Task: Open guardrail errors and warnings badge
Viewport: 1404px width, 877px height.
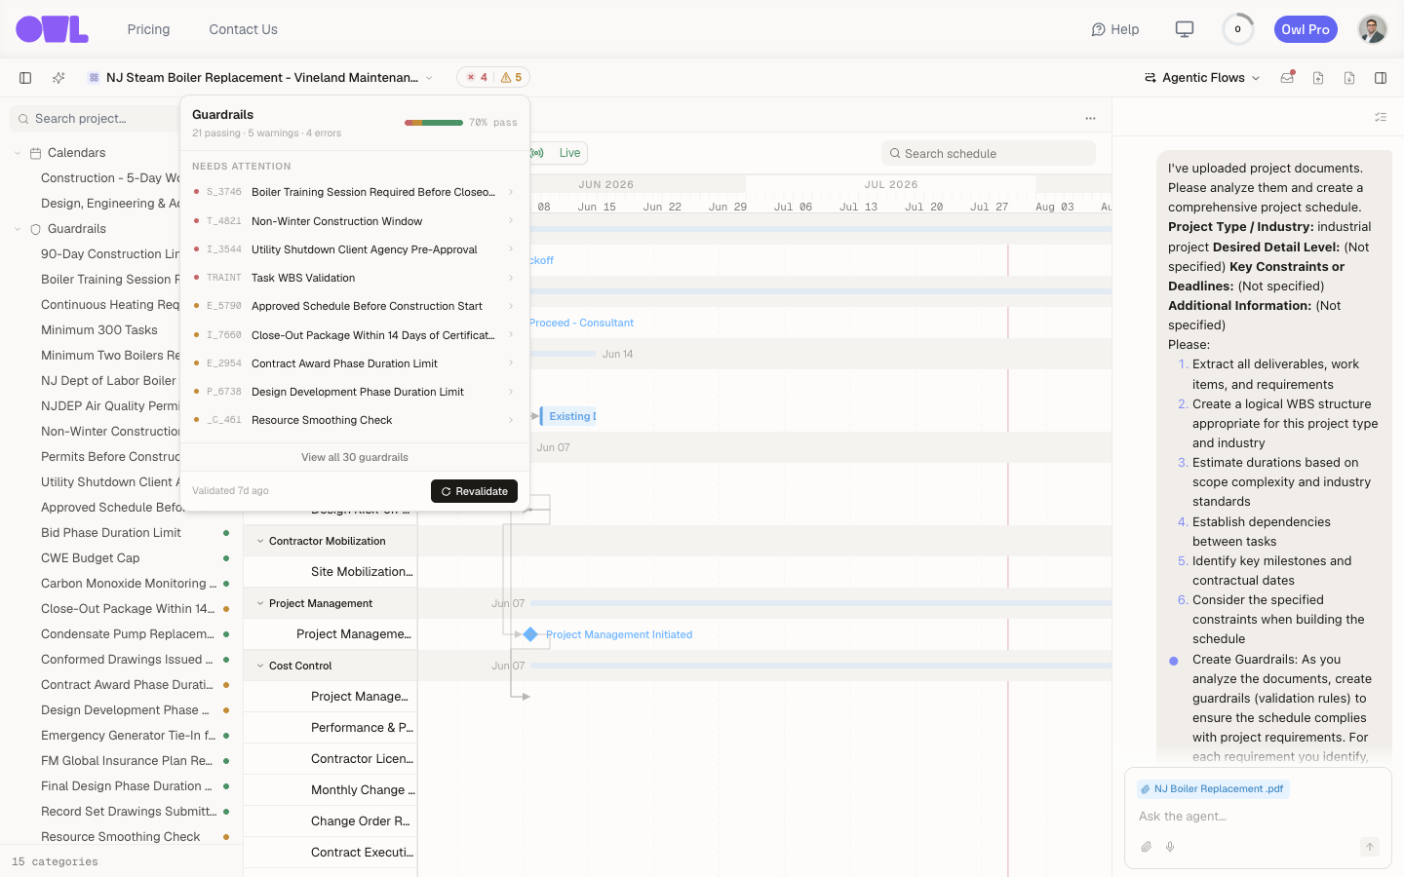Action: (493, 78)
